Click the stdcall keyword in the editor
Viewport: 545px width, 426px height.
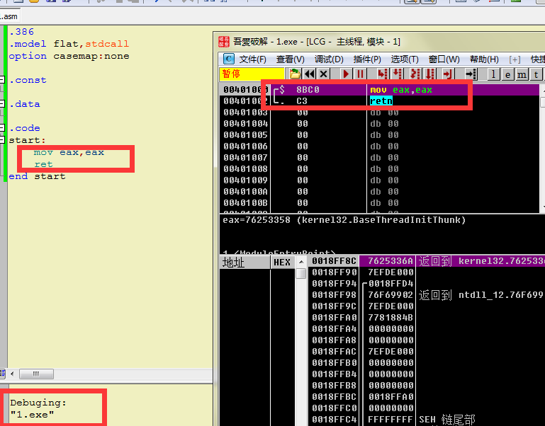(107, 44)
